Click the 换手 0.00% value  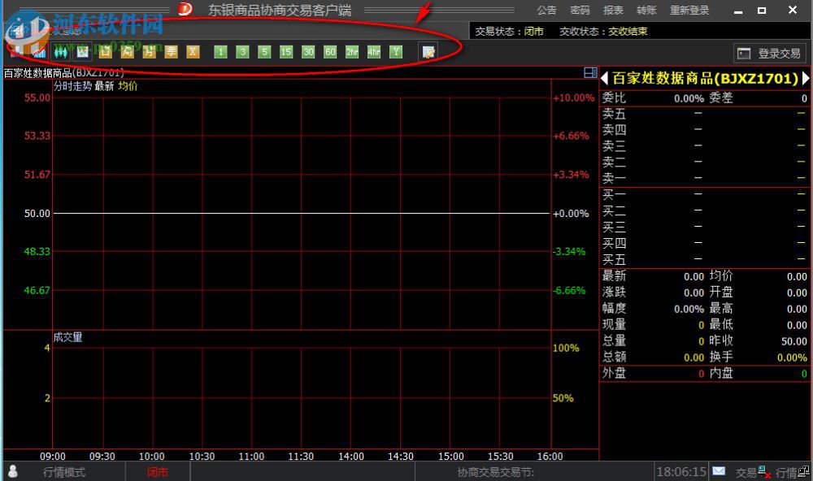[792, 357]
